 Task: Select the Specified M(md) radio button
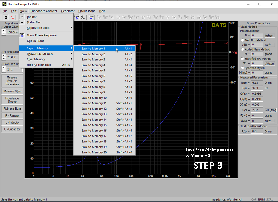[x=242, y=68]
